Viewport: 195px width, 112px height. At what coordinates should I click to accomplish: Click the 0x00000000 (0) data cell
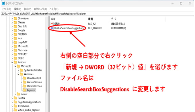tap(118, 28)
